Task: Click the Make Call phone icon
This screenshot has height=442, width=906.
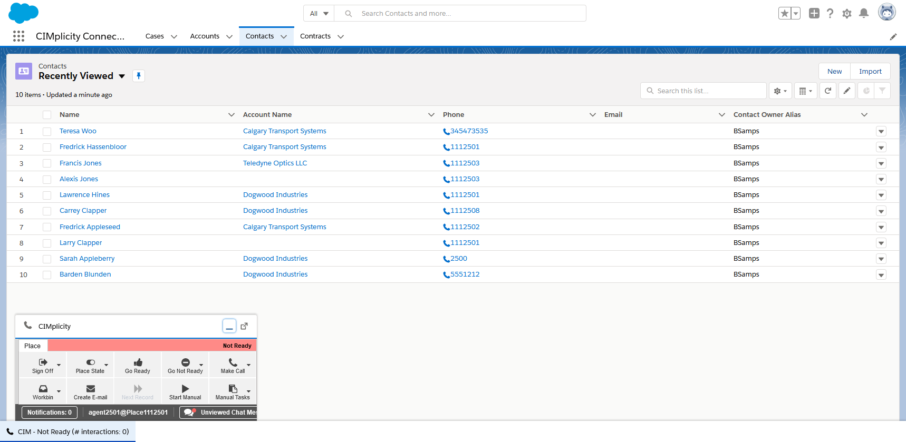Action: [x=233, y=362]
